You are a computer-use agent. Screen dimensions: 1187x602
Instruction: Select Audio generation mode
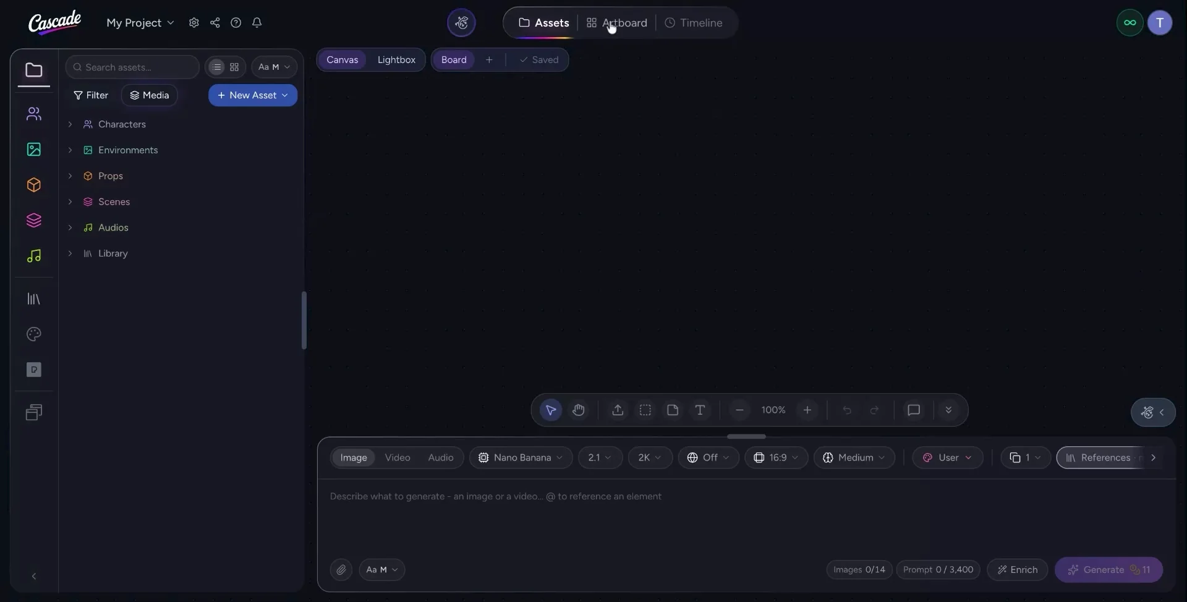tap(441, 458)
